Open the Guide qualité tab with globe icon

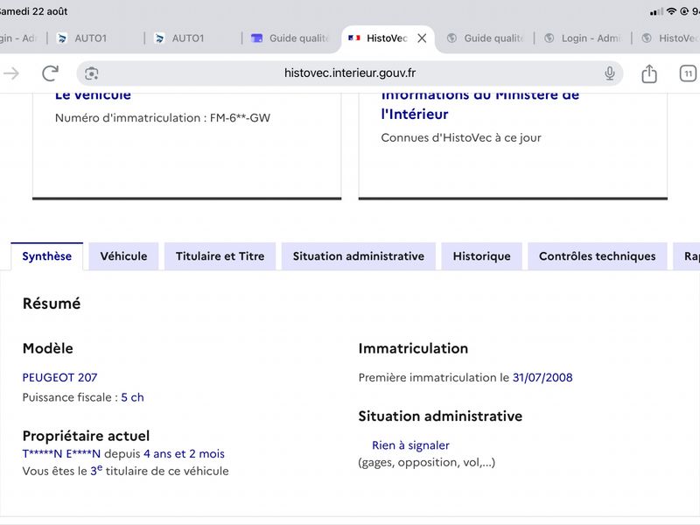tap(486, 38)
